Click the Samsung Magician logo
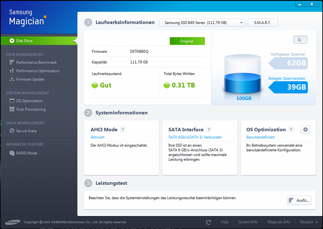Screen dimensions: 323x229 coord(28,18)
